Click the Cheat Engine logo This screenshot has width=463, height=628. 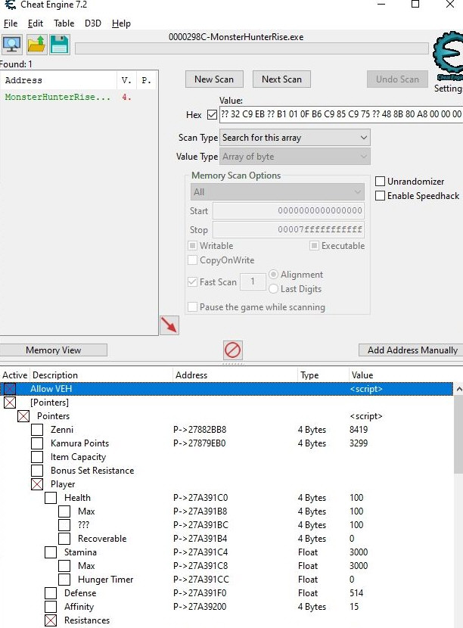[449, 57]
